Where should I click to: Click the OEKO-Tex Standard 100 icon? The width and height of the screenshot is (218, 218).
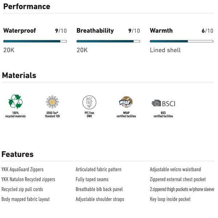[52, 102]
